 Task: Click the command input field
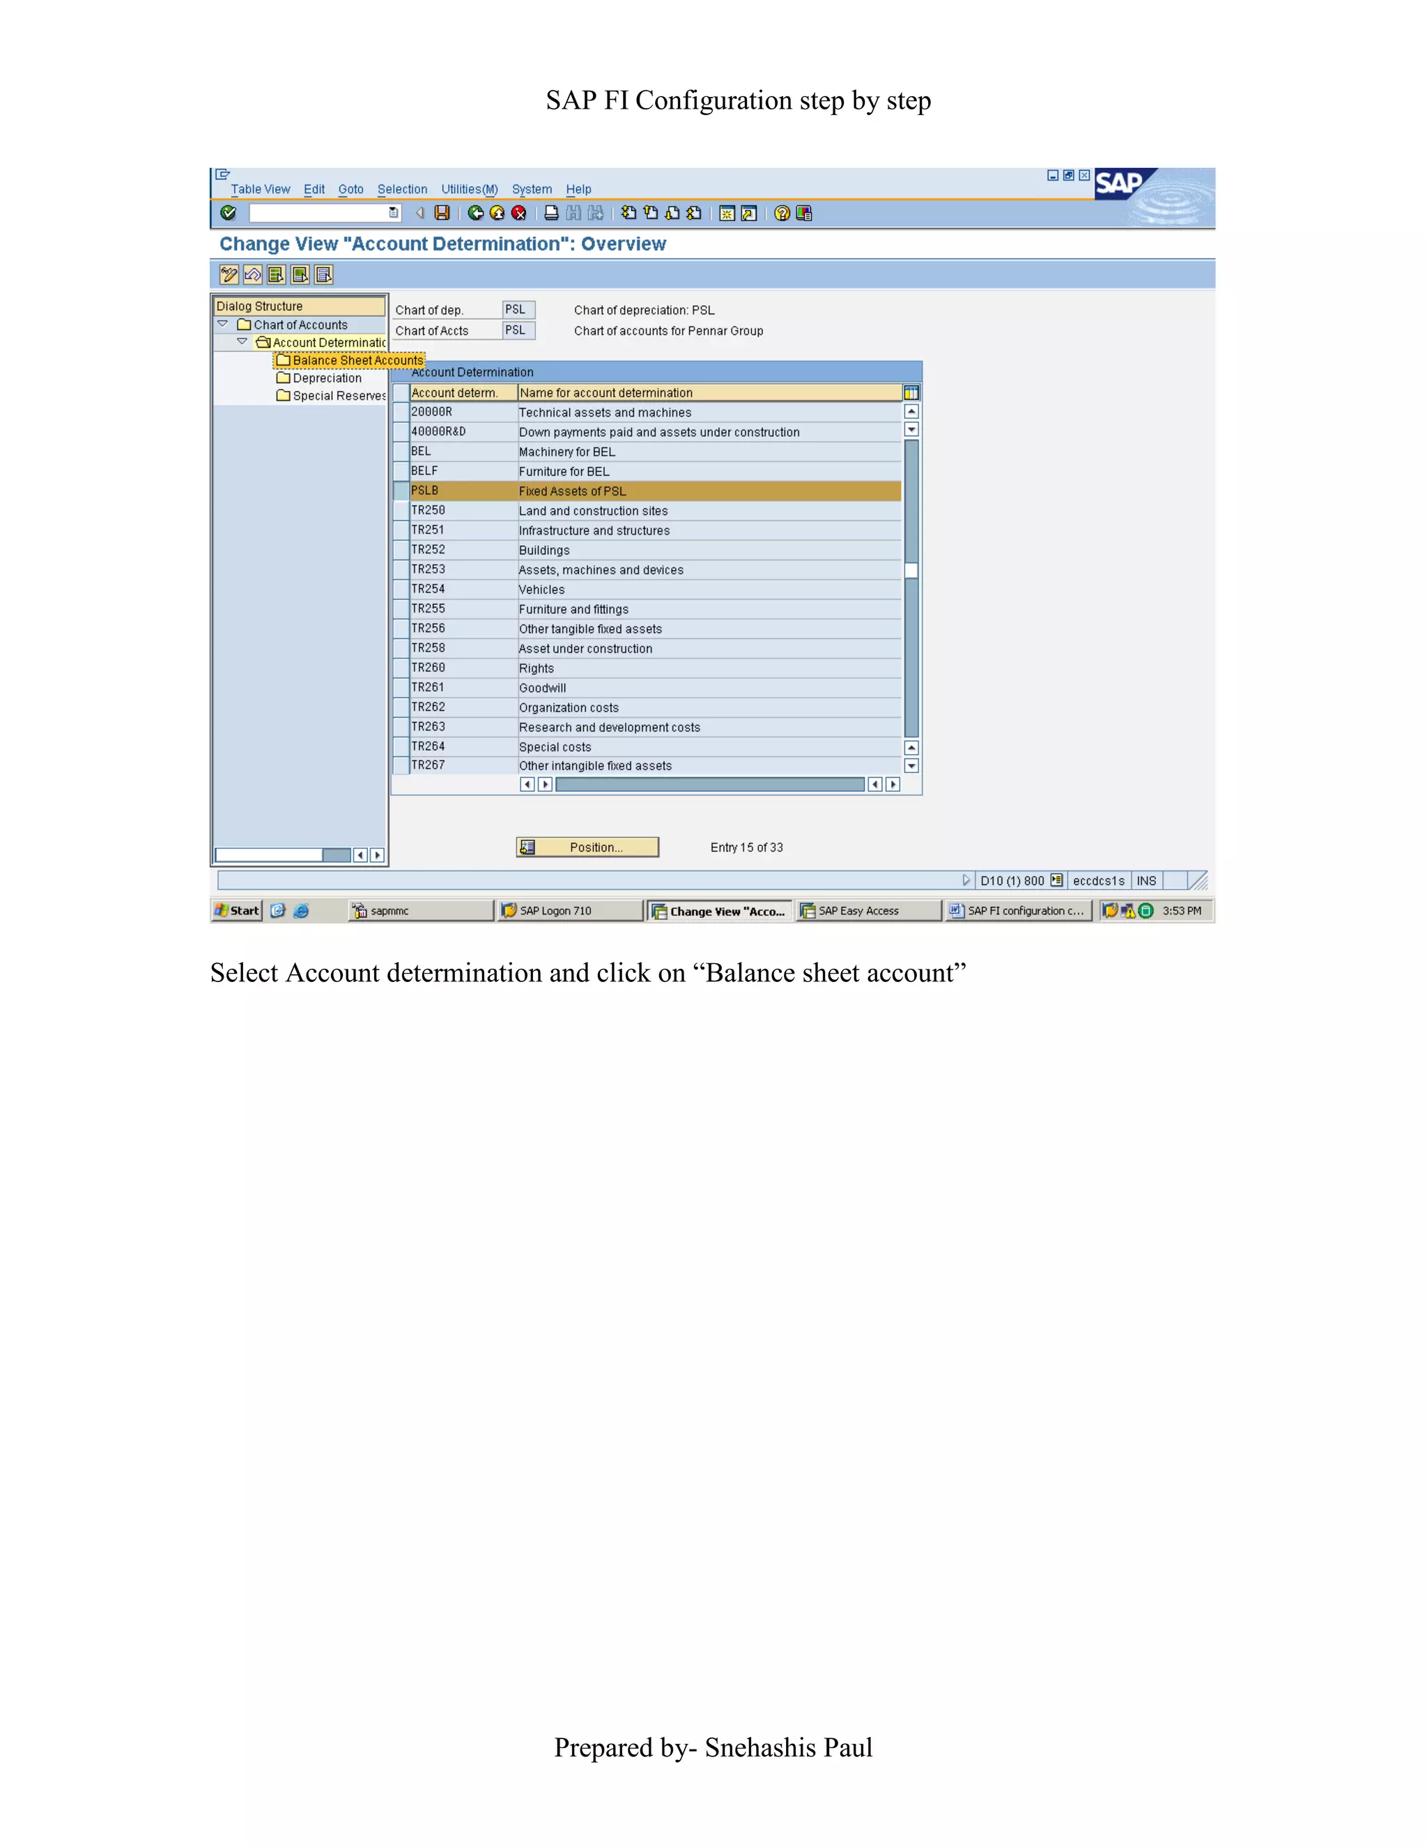click(x=318, y=213)
